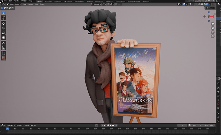The height and width of the screenshot is (135, 221).
Task: Click the Pan view hand icon
Action: pos(213,28)
